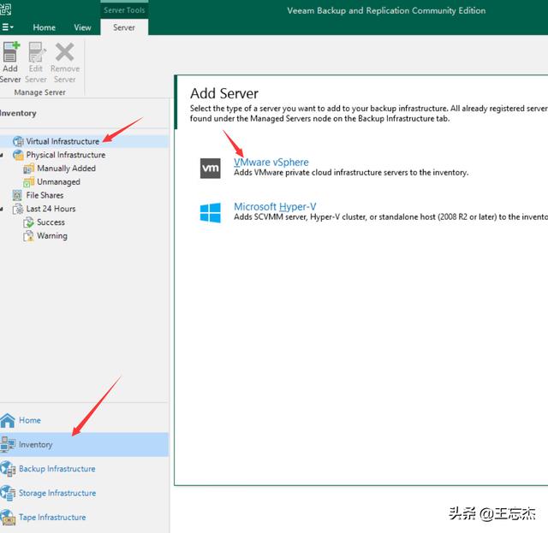
Task: Switch to the View ribbon tab
Action: (x=82, y=27)
